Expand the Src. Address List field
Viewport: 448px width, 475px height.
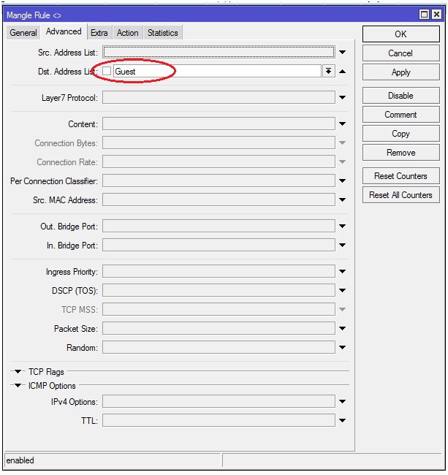(x=342, y=53)
